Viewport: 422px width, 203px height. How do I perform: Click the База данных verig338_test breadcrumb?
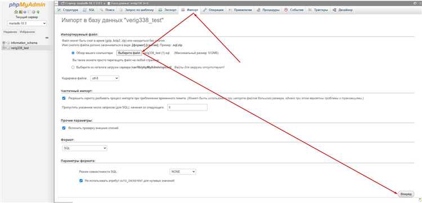[x=130, y=3]
